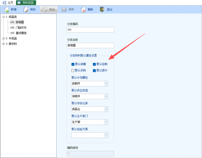The width and height of the screenshot is (202, 158).
Task: Toggle the 默认委外 checkbox
Action: pos(94,70)
